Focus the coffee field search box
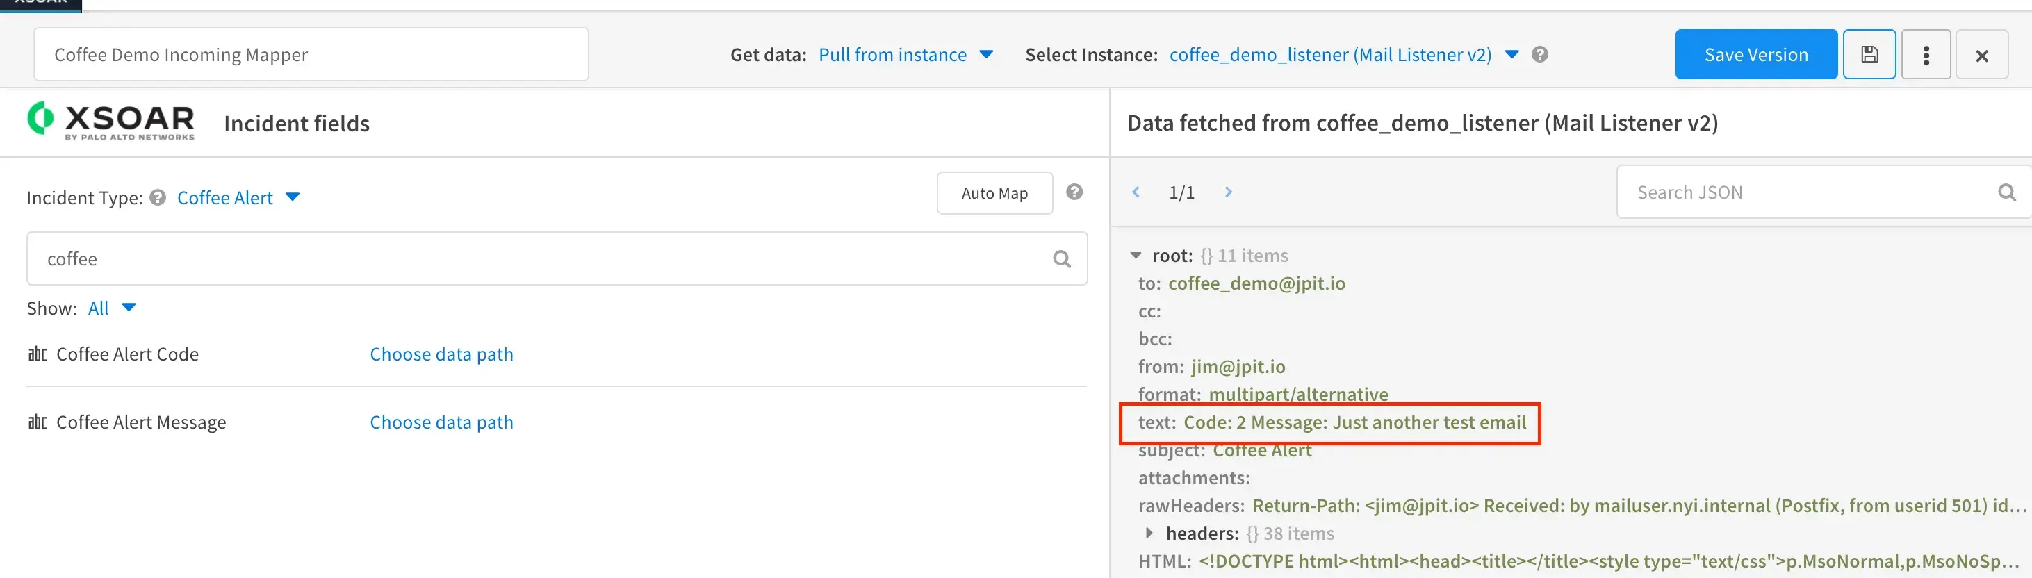Image resolution: width=2032 pixels, height=578 pixels. [557, 258]
